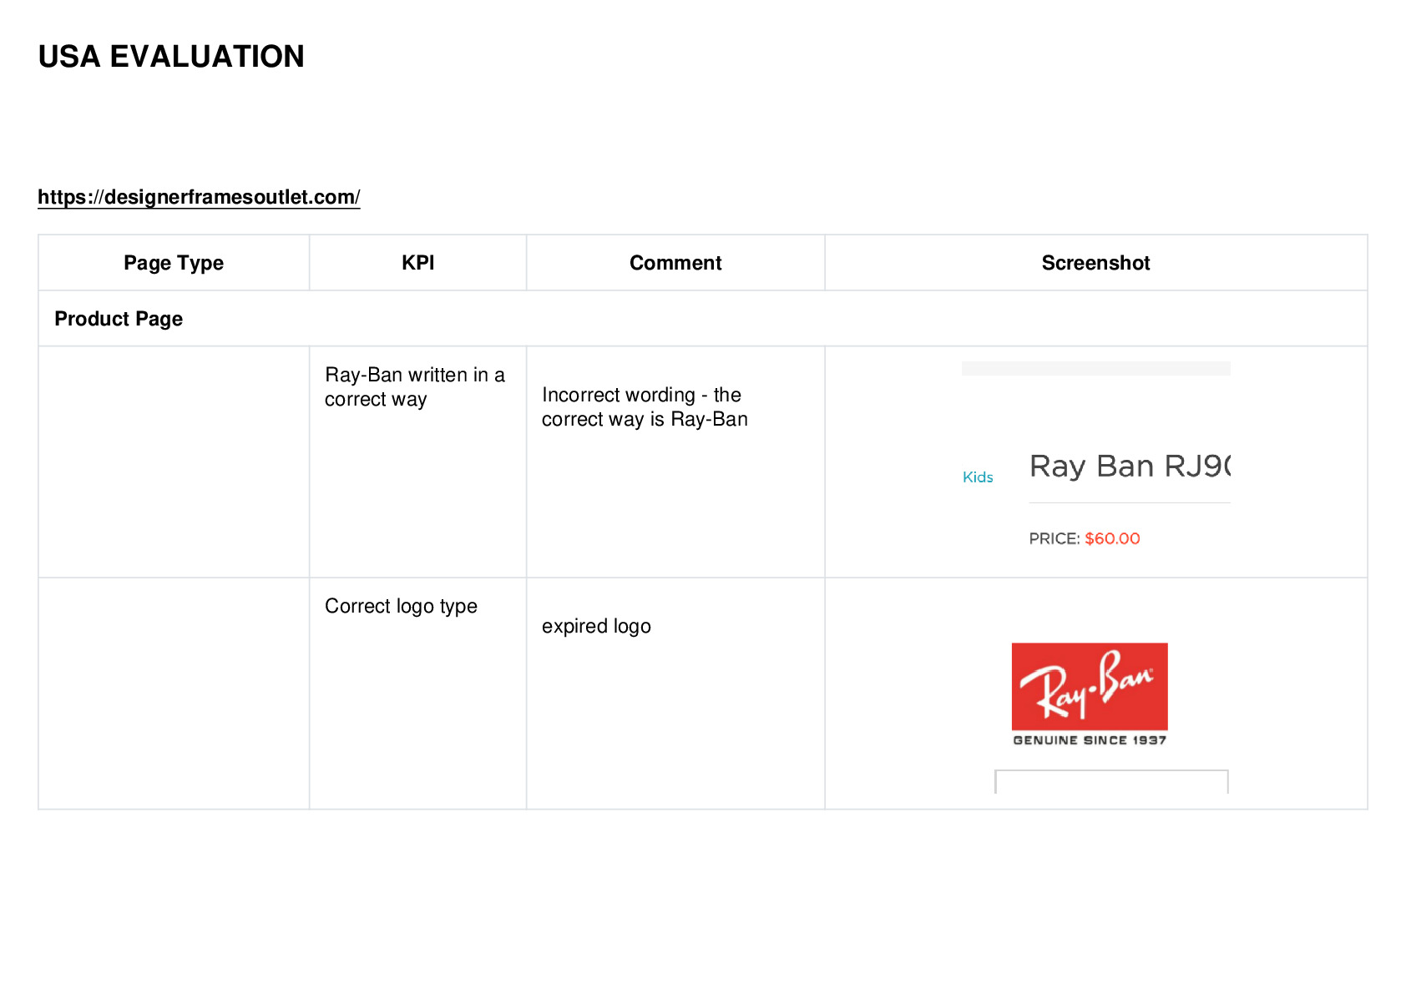The image size is (1406, 994).
Task: Click the 'GENUINE SINCE 1937' tagline
Action: pyautogui.click(x=1090, y=740)
